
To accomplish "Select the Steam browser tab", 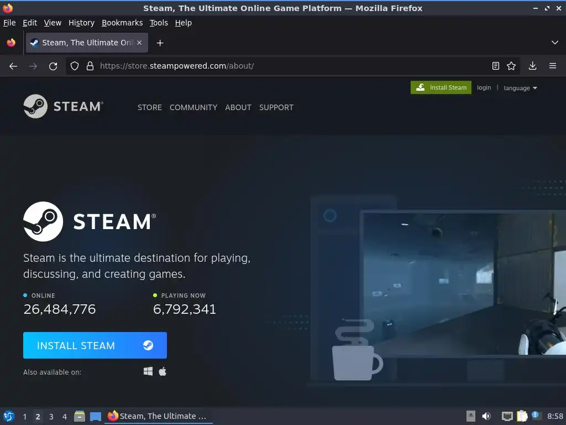I will point(87,43).
